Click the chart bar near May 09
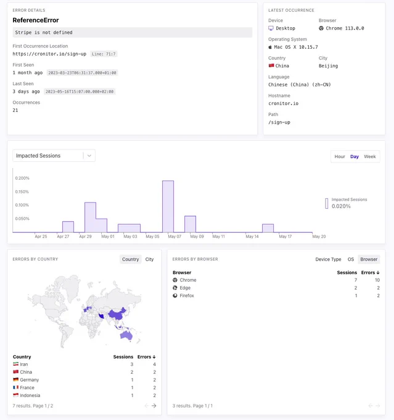 pos(190,224)
